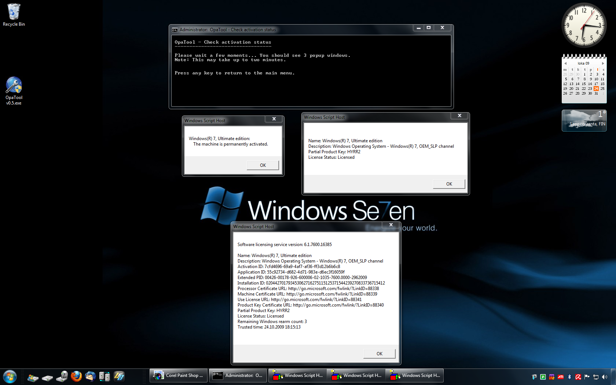Switch to Administrator command prompt taskbar item

238,375
